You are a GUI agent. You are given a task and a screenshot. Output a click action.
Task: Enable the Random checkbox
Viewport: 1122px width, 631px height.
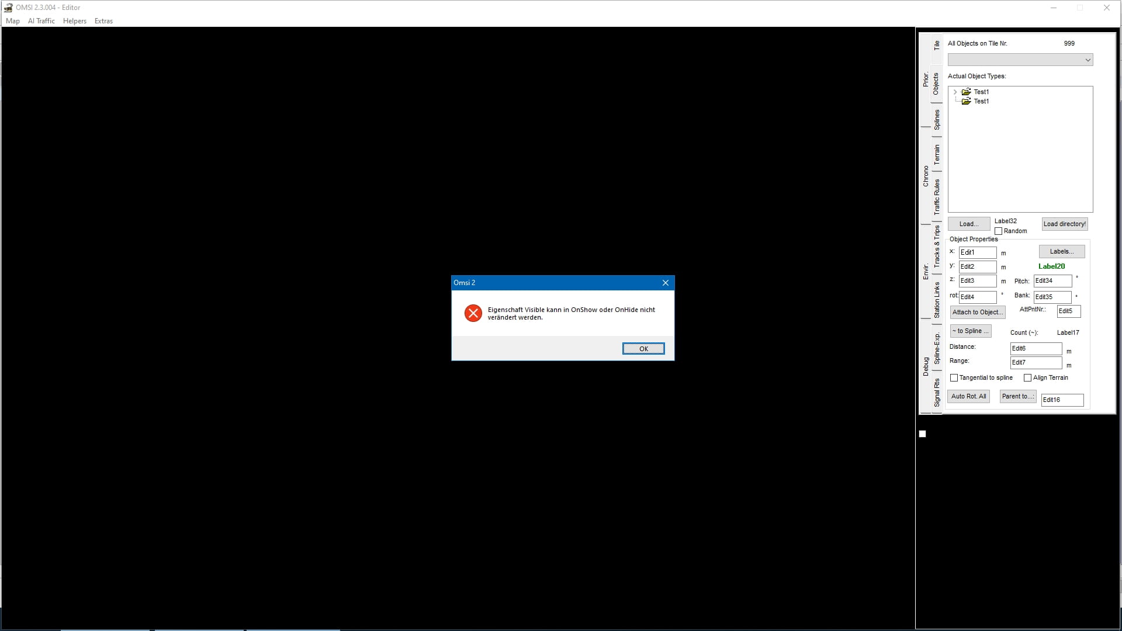point(999,231)
